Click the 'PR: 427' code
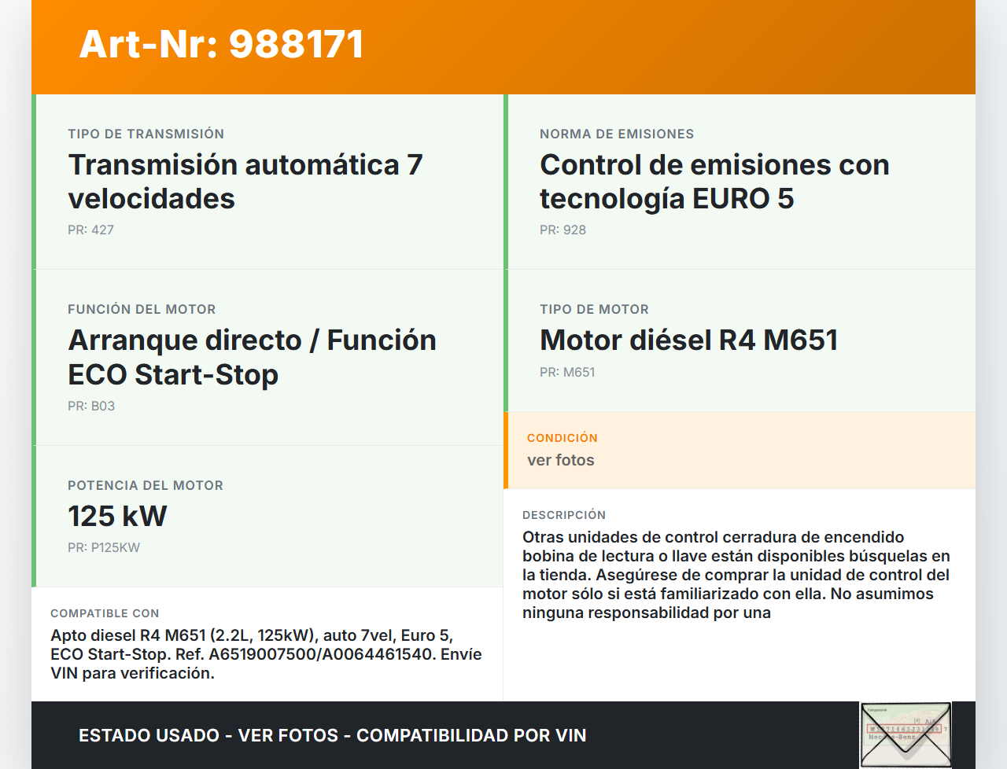This screenshot has height=769, width=1007. 90,230
